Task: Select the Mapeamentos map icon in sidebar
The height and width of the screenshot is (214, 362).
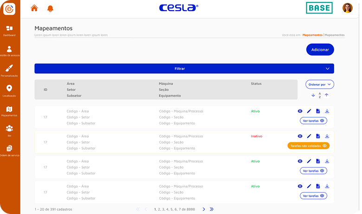Action: (9, 109)
